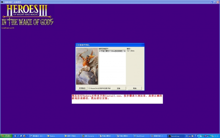Switch to the 安装方法 taskbar window
The height and width of the screenshot is (138, 220).
(158, 136)
